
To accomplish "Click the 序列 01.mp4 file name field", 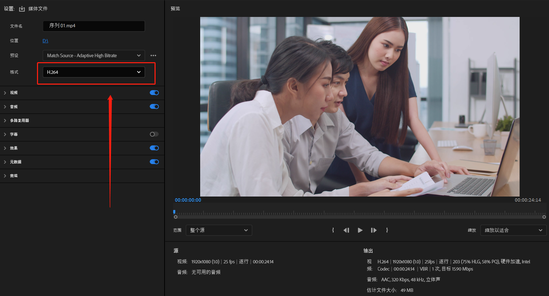I will pos(94,26).
